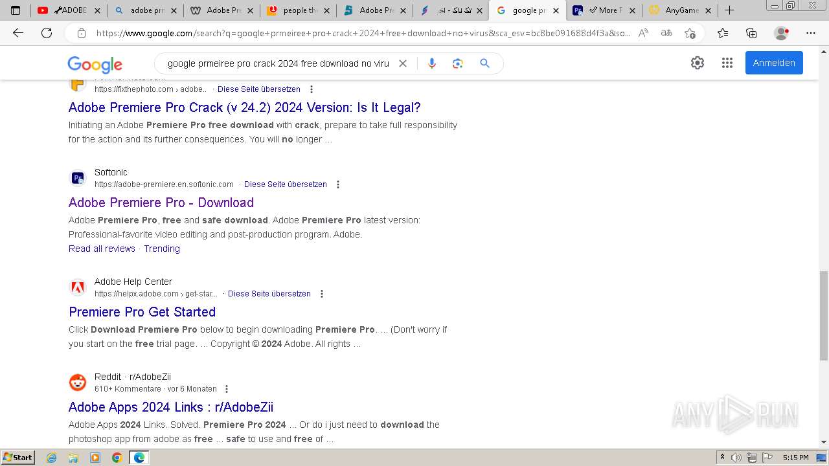Open the Collections icon
The width and height of the screenshot is (829, 466).
point(751,33)
